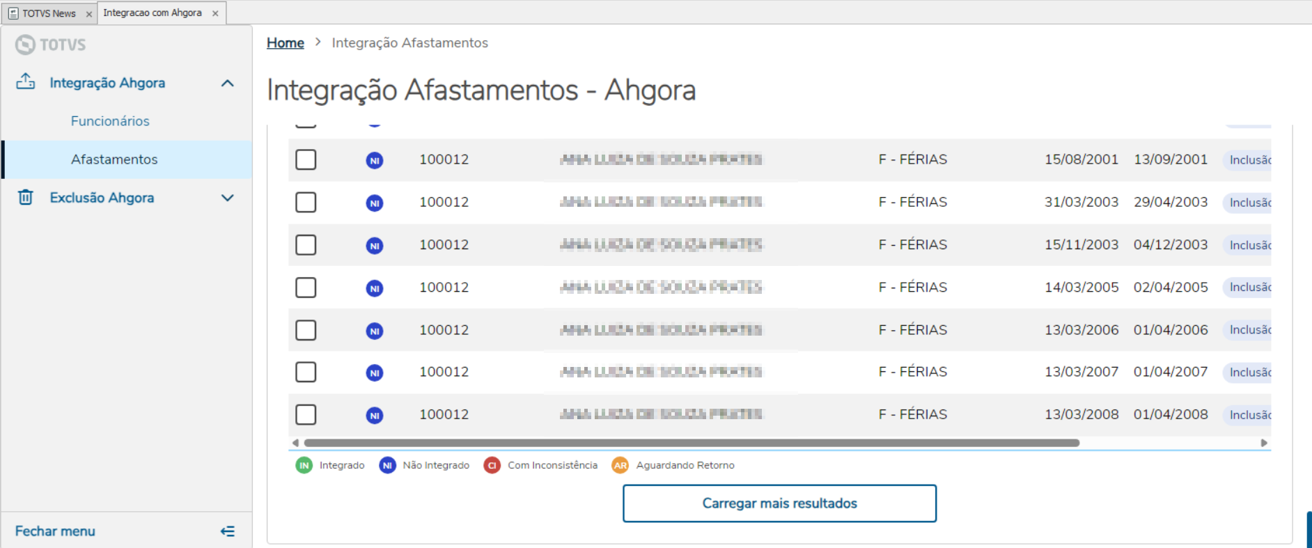Screen dimensions: 1312x548
Task: Click Inclusão tag on 13/03/2008 row
Action: [1247, 415]
